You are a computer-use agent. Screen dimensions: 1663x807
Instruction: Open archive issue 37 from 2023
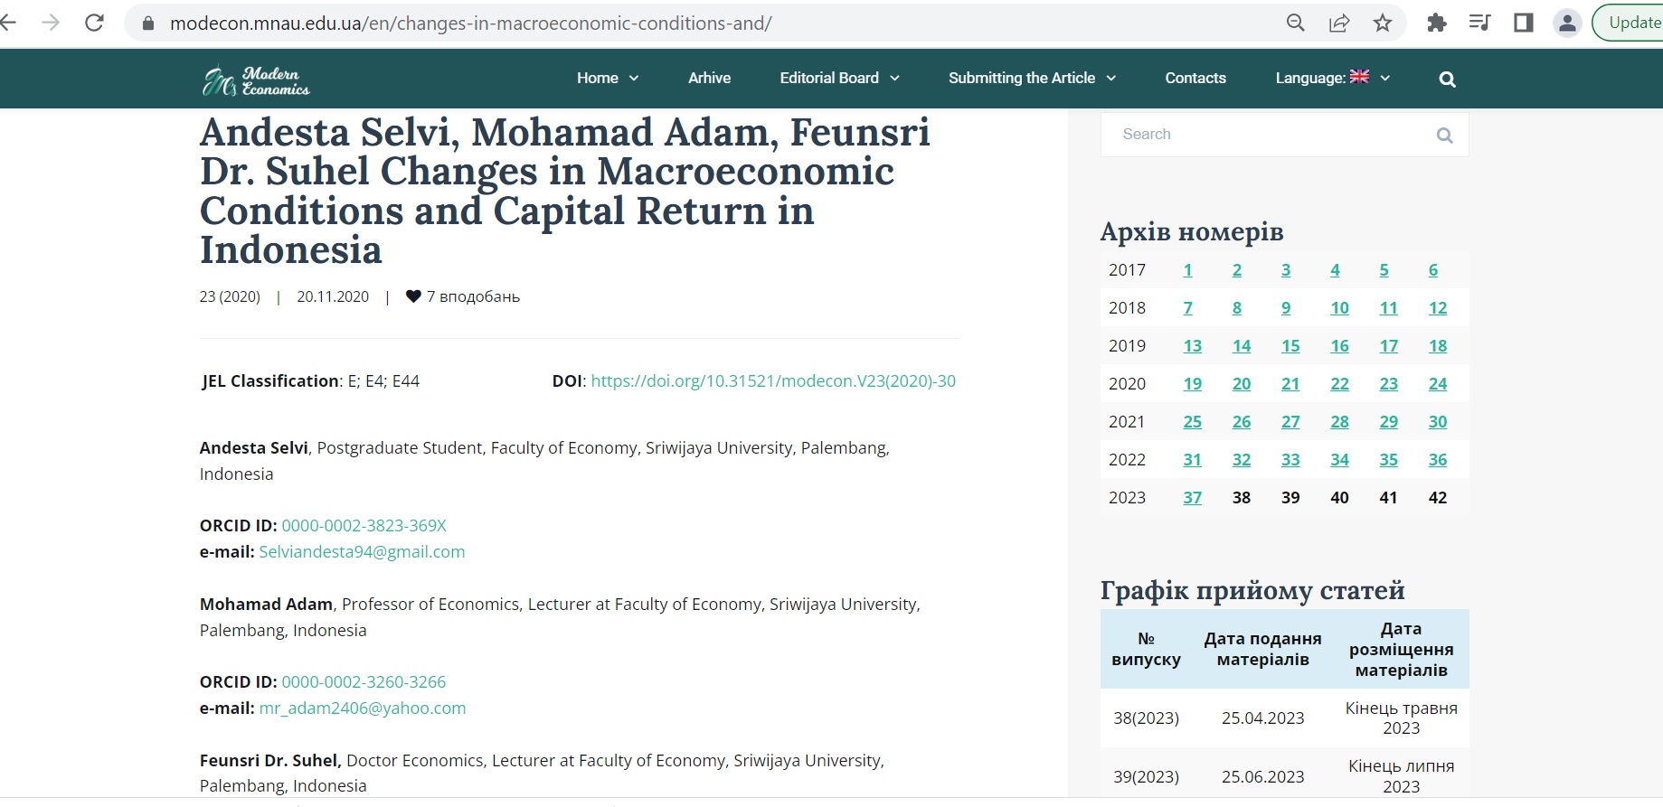click(1193, 498)
